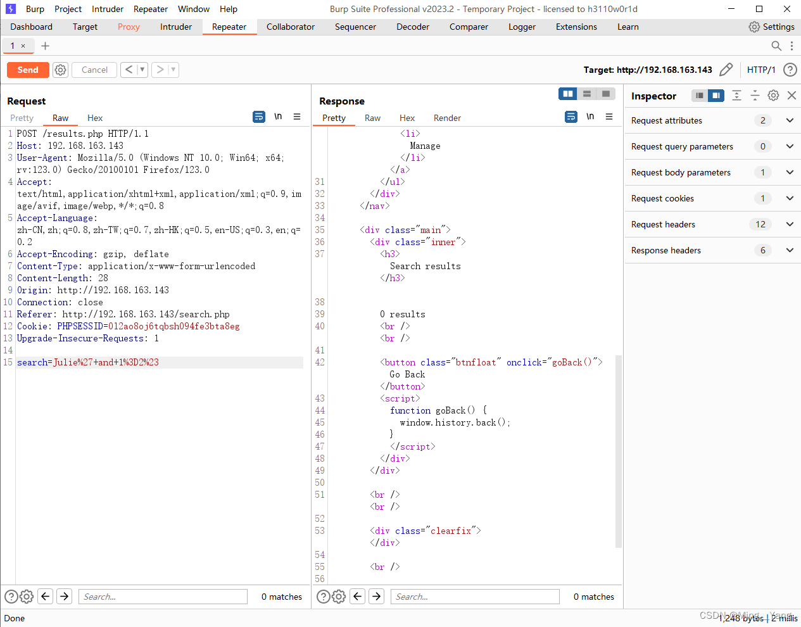Click the Burp Suite logo icon
The width and height of the screenshot is (801, 627).
click(10, 9)
